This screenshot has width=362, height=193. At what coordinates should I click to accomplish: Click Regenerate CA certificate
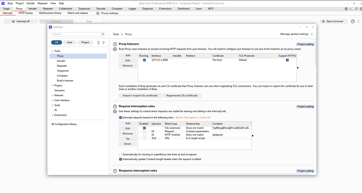[182, 95]
